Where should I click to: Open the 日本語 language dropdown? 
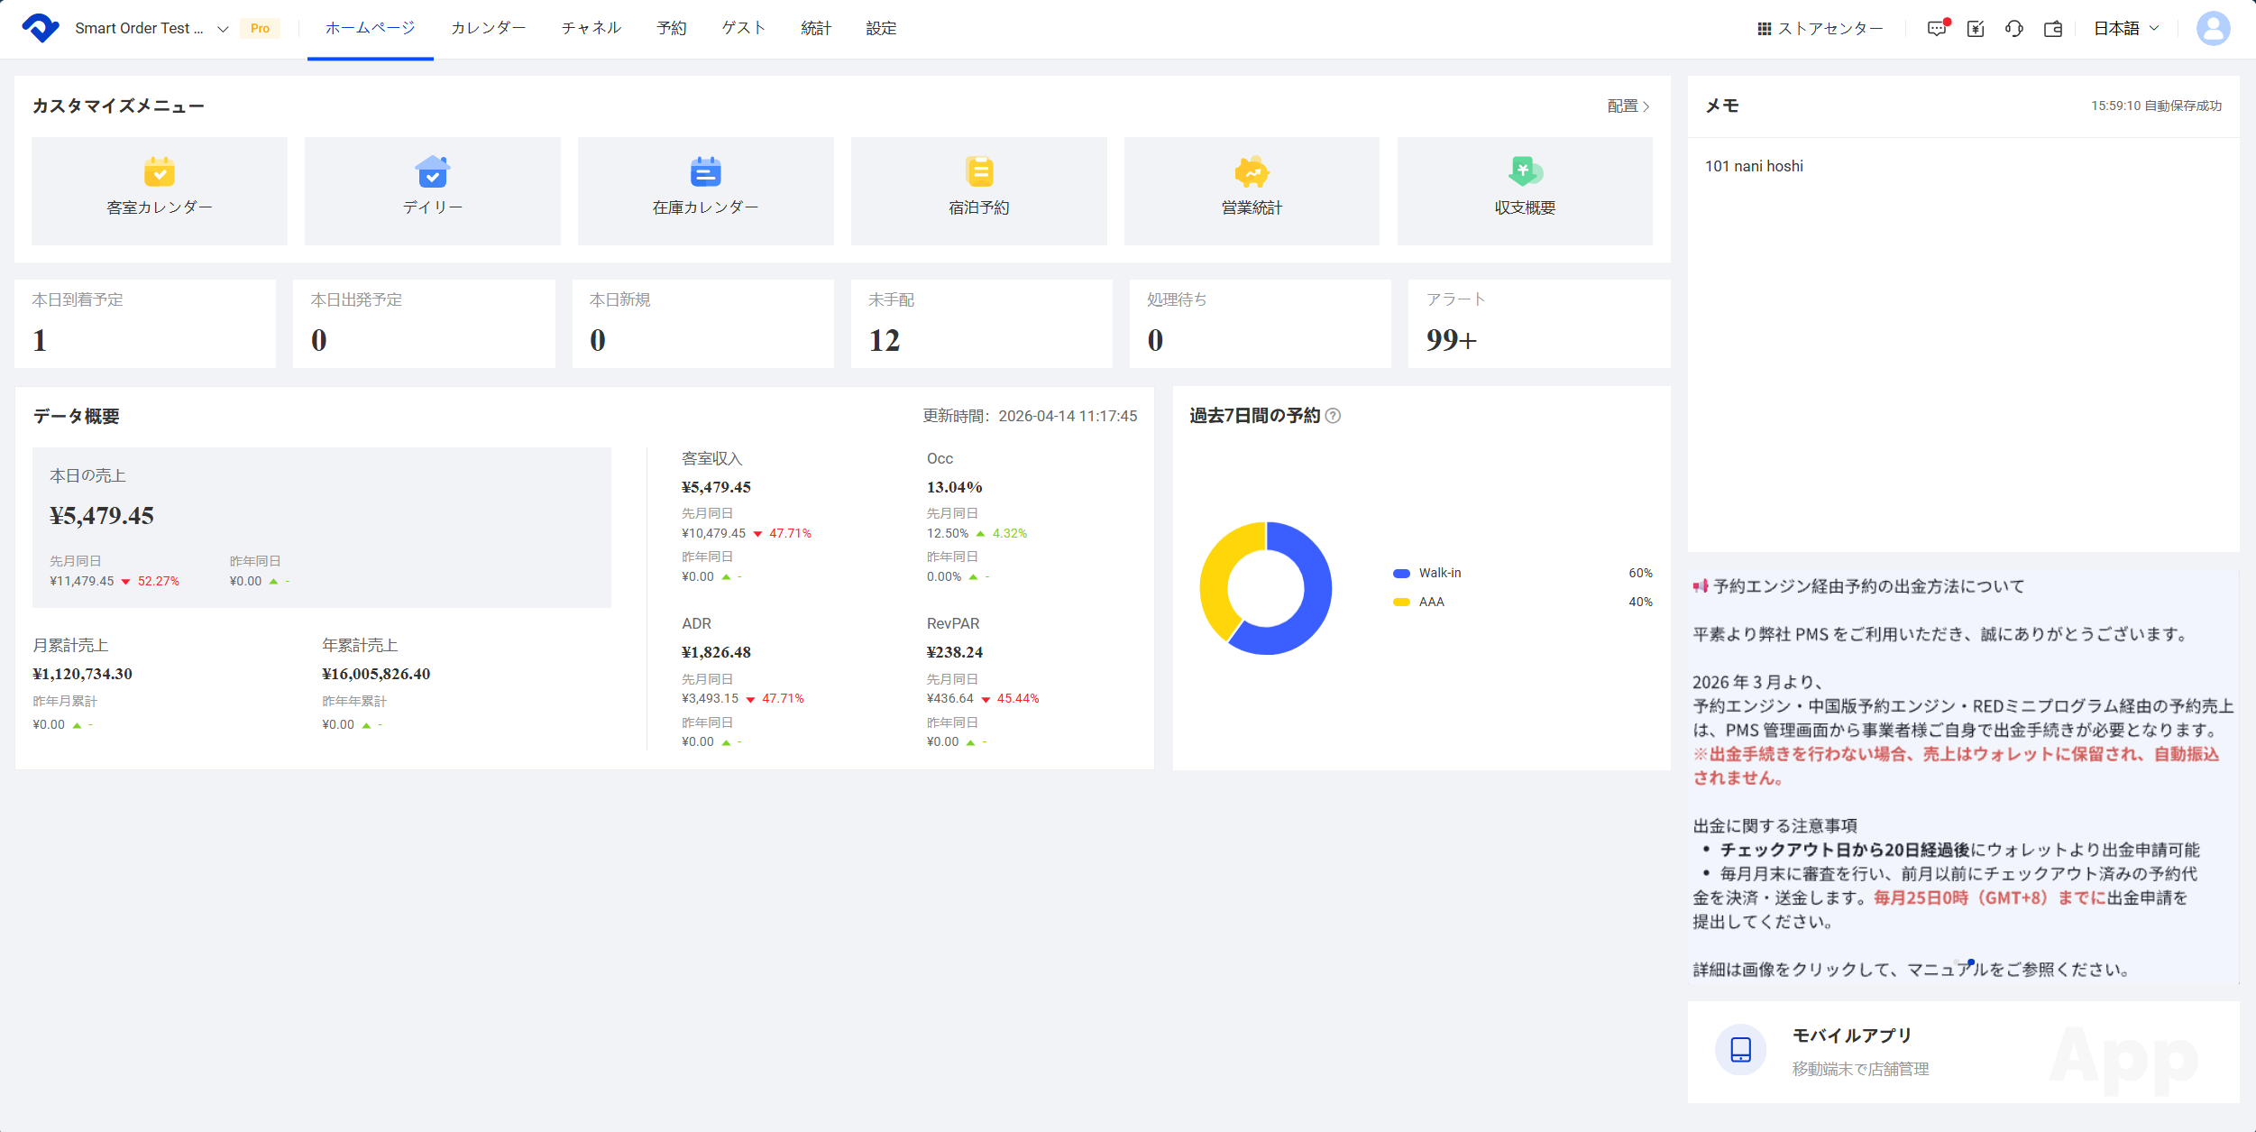coord(2125,28)
